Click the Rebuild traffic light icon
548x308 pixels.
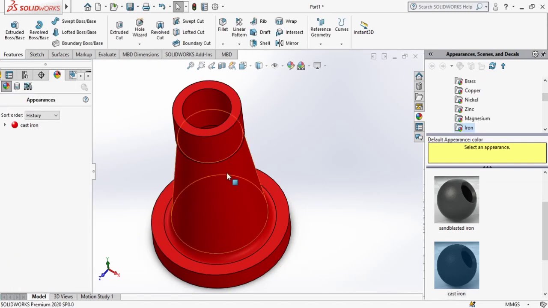click(194, 7)
